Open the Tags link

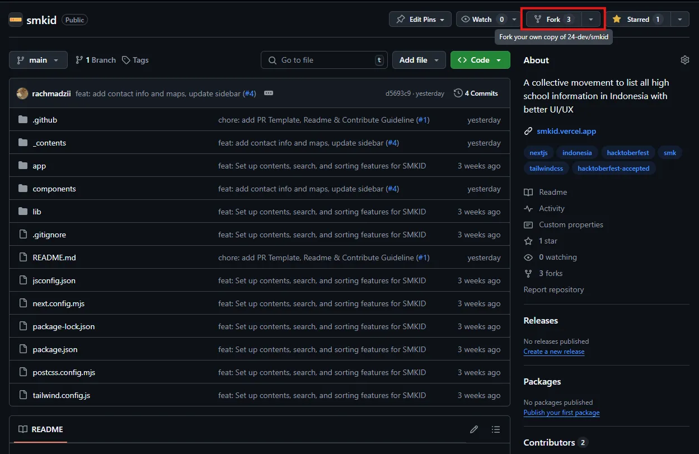(135, 60)
